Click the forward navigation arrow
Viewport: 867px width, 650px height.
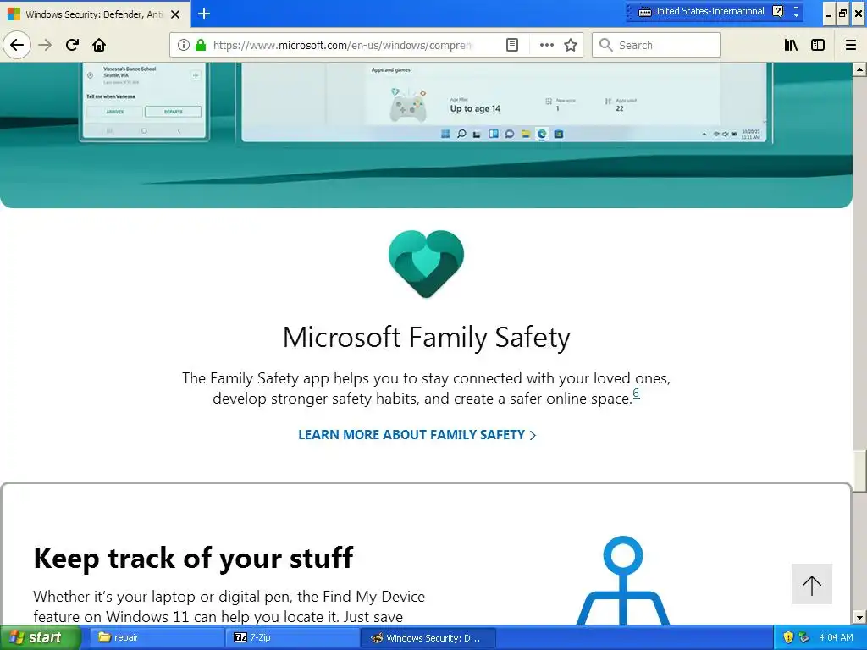[x=45, y=45]
